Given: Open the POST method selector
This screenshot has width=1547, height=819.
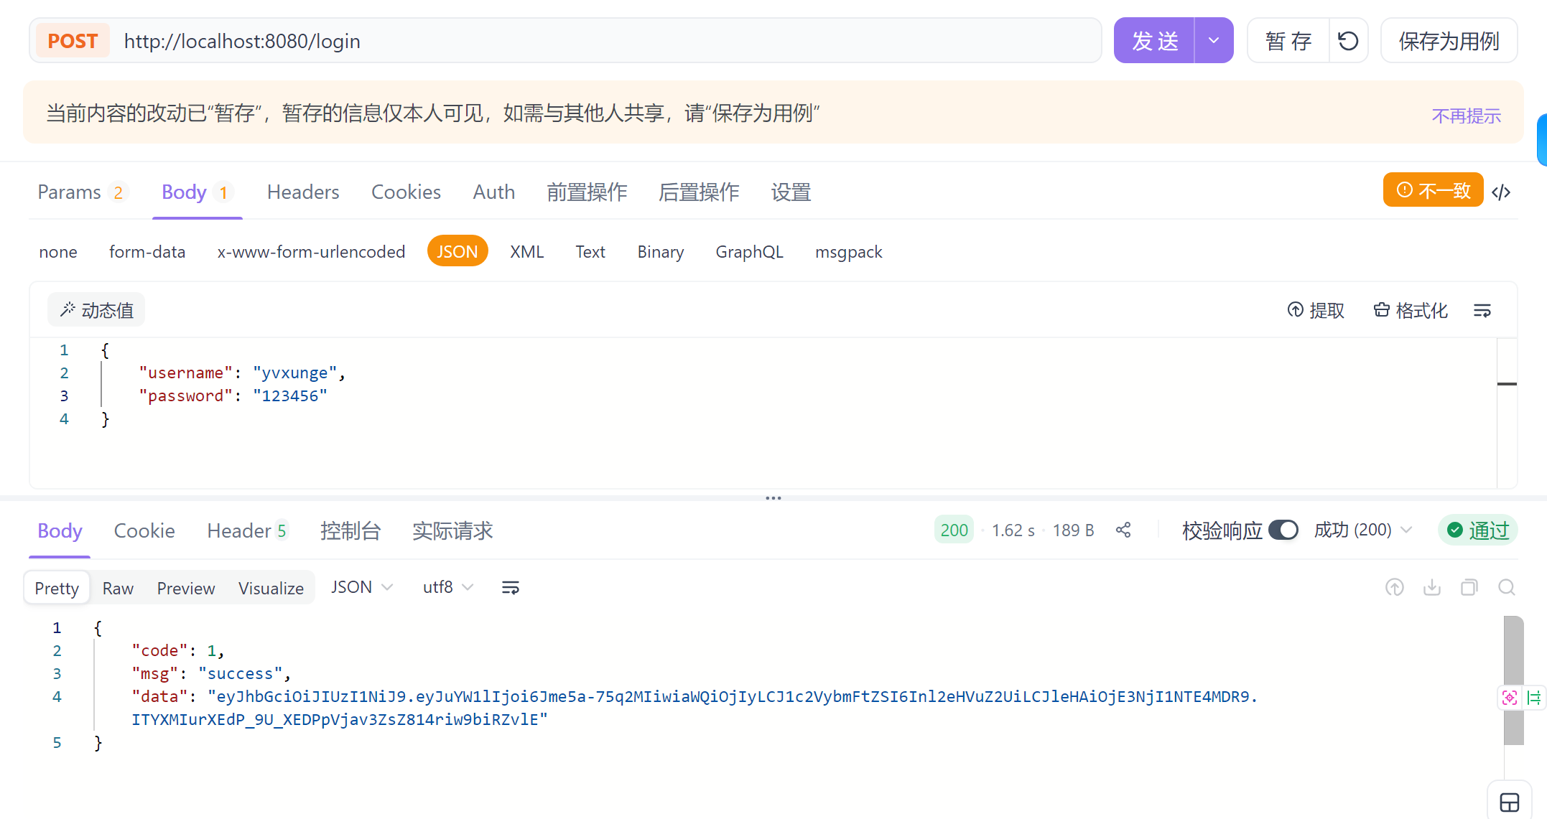Looking at the screenshot, I should tap(73, 41).
